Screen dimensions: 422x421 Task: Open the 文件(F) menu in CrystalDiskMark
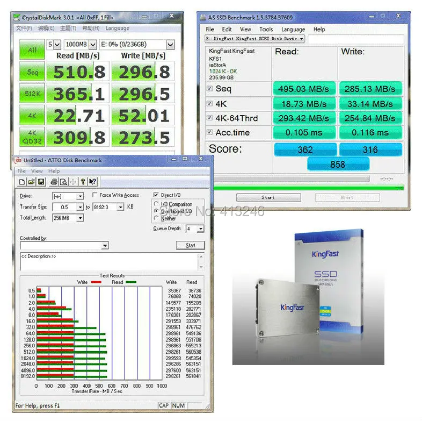point(24,28)
